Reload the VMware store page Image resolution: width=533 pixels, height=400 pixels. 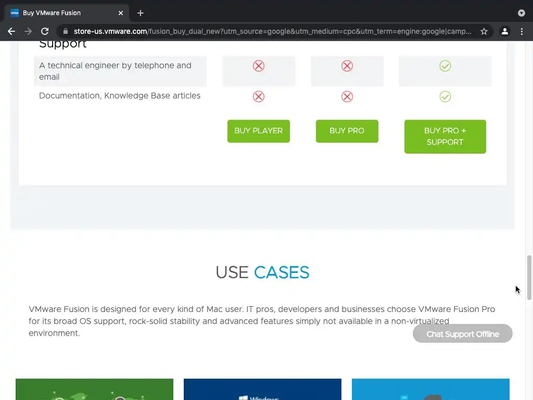(x=45, y=31)
